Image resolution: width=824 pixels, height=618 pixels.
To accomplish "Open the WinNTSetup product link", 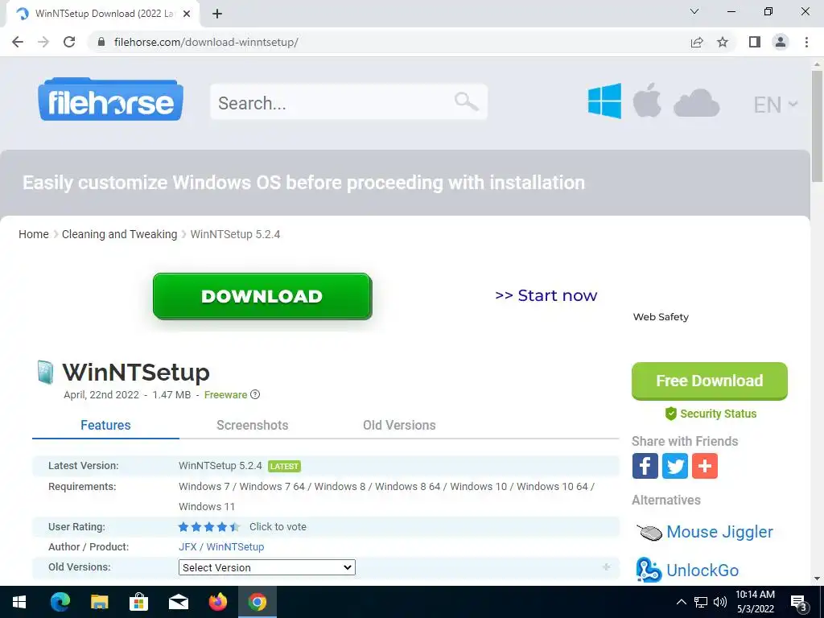I will pyautogui.click(x=235, y=547).
